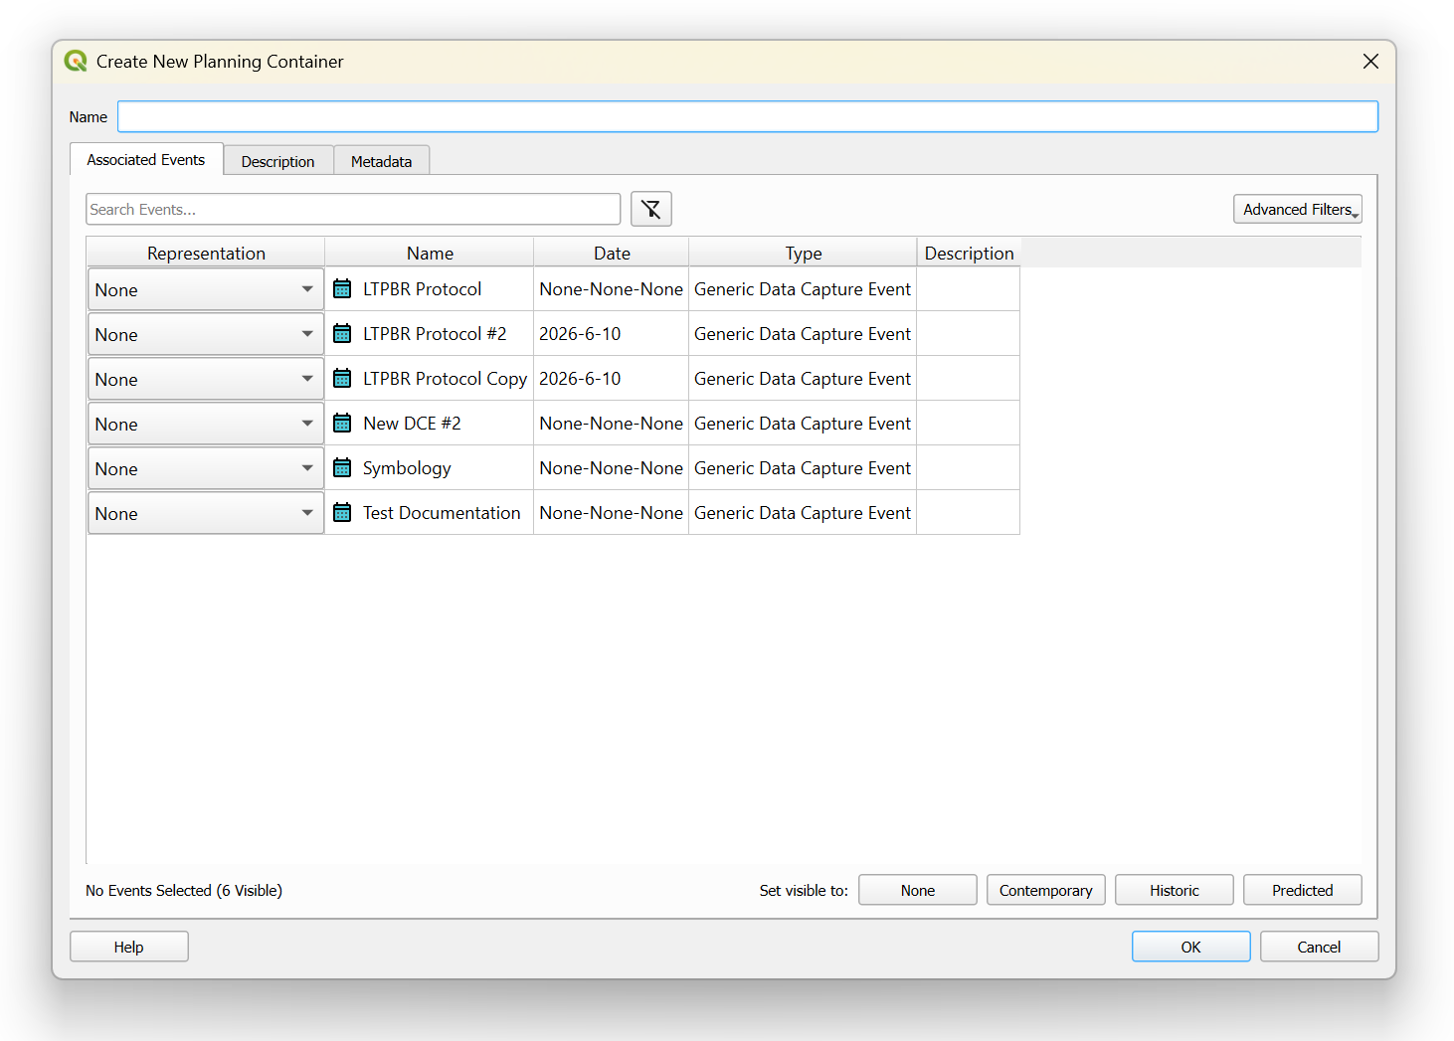The image size is (1454, 1041).
Task: Select the Test Documentation event name
Action: [x=442, y=512]
